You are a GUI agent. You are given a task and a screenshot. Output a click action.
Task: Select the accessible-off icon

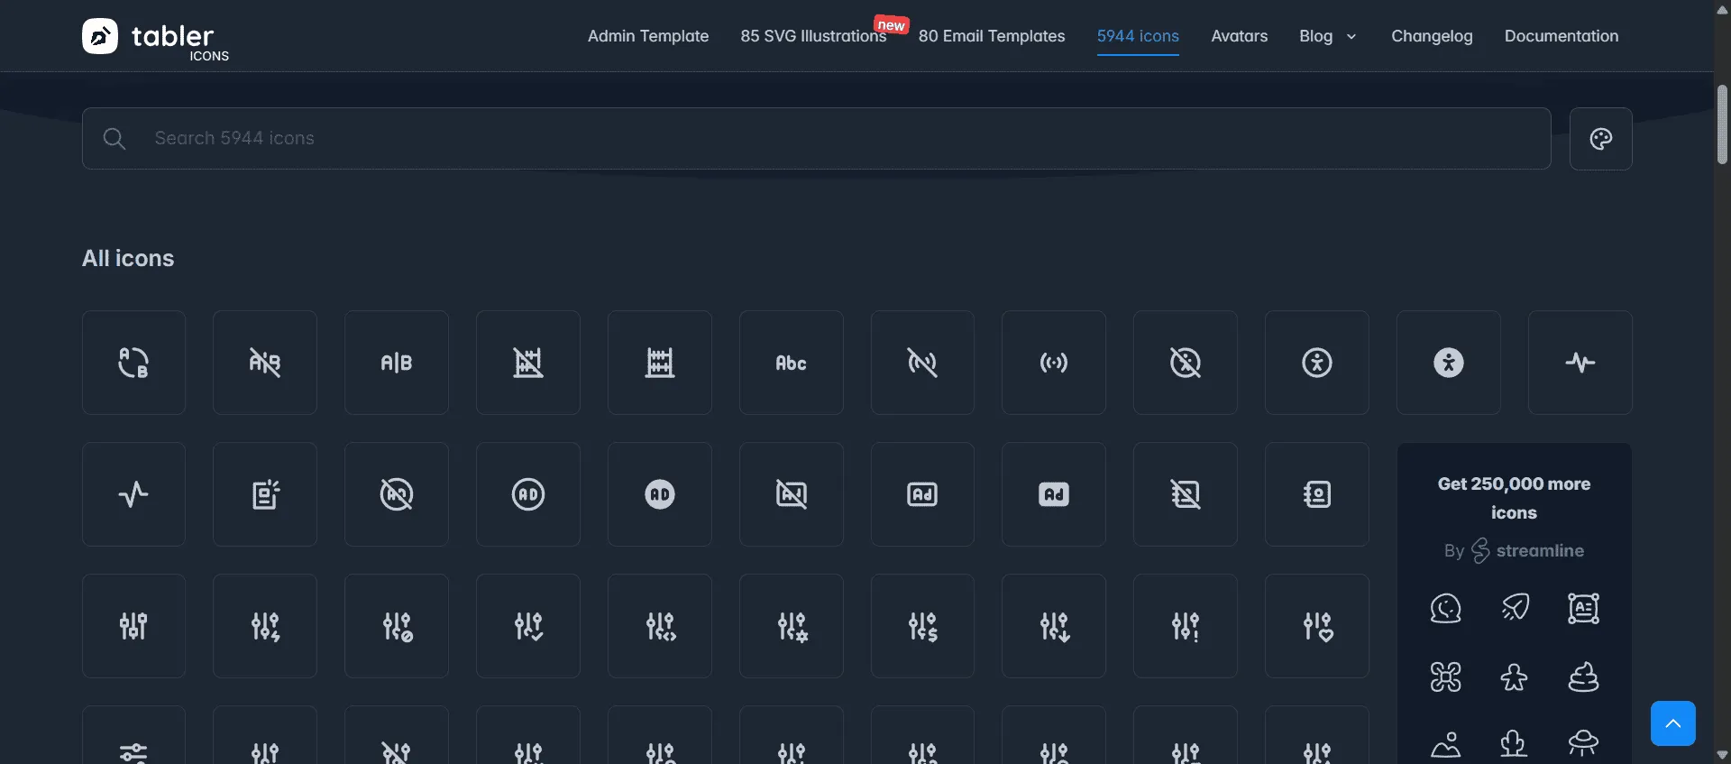[x=1186, y=363]
